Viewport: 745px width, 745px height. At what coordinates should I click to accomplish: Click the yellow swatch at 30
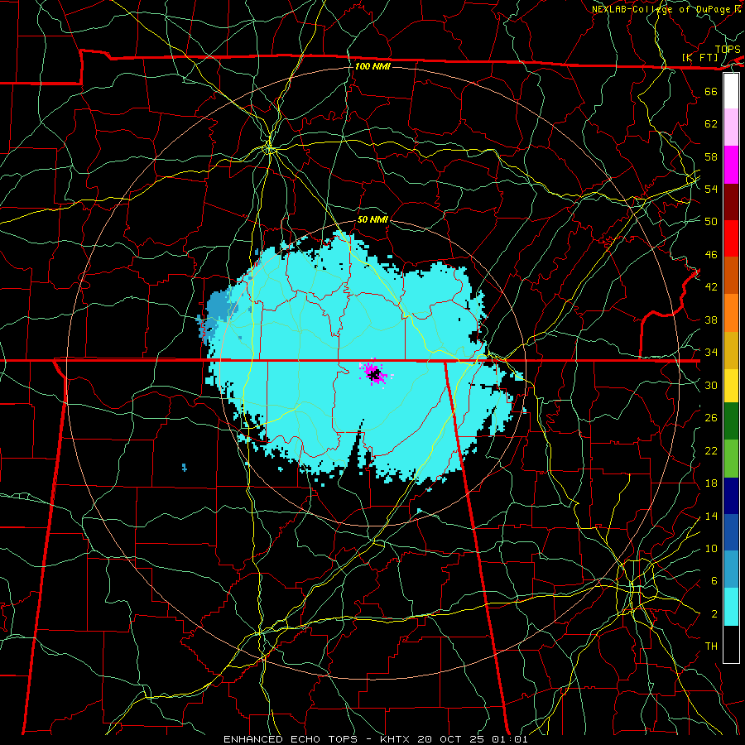(x=731, y=386)
